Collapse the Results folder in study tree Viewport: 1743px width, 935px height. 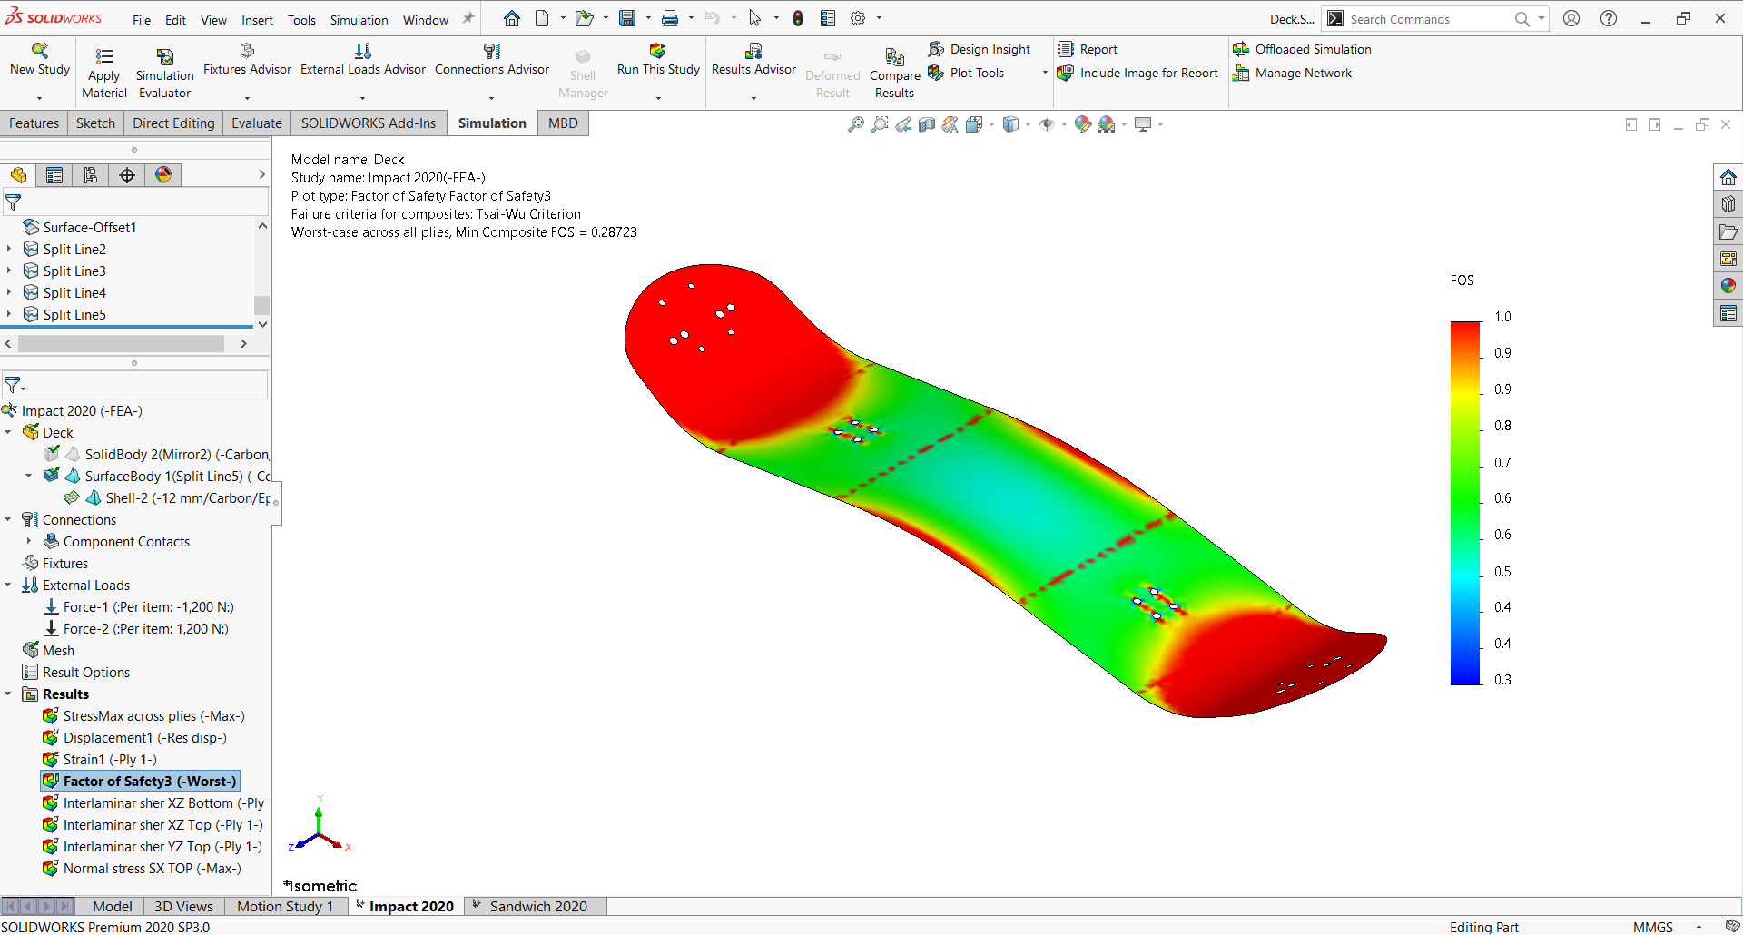[x=8, y=694]
